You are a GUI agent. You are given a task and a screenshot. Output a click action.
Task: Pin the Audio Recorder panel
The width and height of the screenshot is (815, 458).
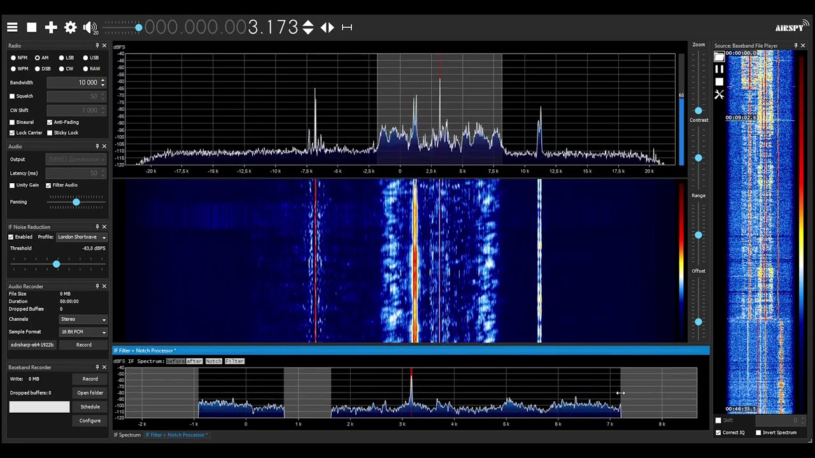click(97, 286)
